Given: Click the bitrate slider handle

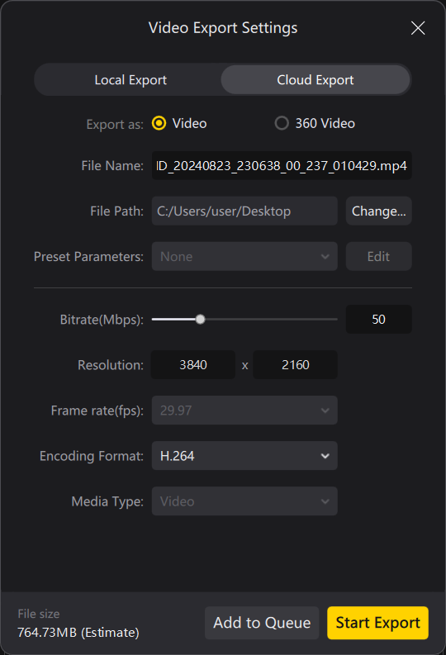Looking at the screenshot, I should [201, 320].
